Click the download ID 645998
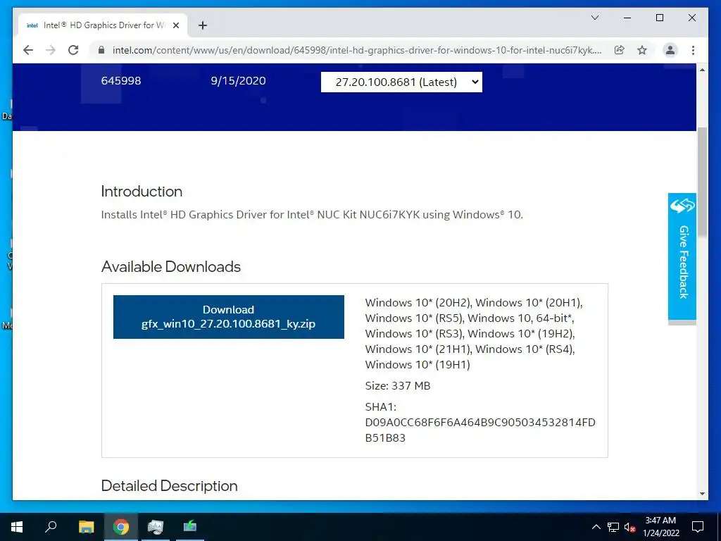The image size is (721, 541). [121, 81]
